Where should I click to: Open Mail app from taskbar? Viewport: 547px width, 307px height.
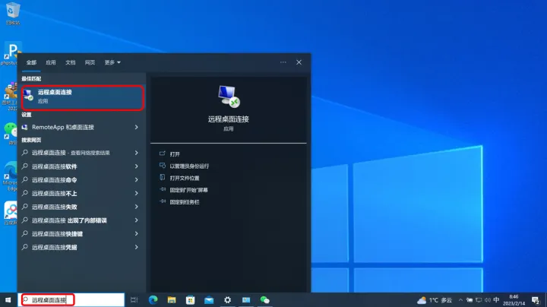tap(209, 300)
